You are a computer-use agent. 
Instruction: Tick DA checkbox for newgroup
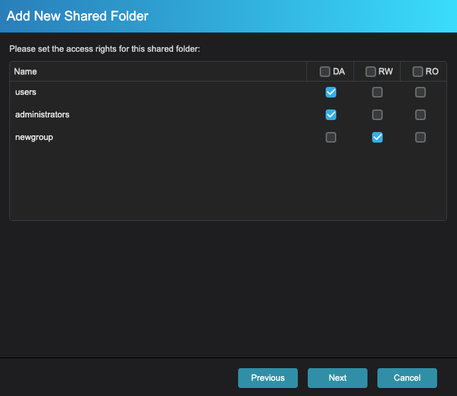click(x=331, y=137)
